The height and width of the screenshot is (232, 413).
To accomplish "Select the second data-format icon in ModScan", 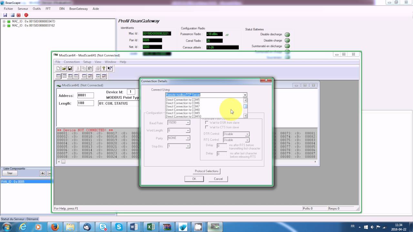I will [x=64, y=76].
